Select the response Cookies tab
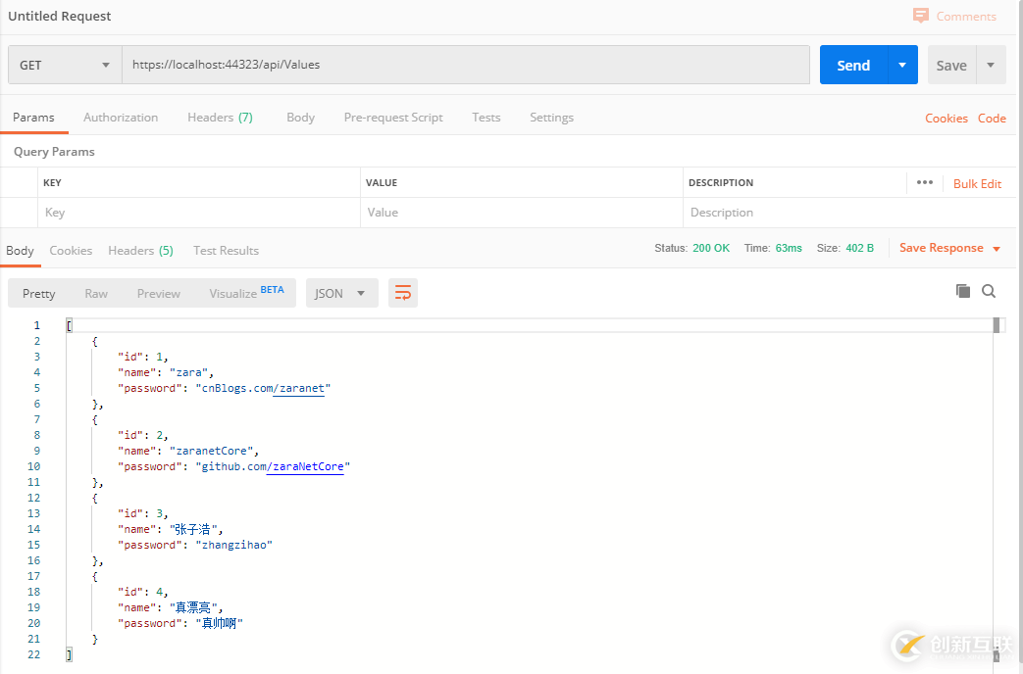Image resolution: width=1023 pixels, height=674 pixels. [x=71, y=251]
